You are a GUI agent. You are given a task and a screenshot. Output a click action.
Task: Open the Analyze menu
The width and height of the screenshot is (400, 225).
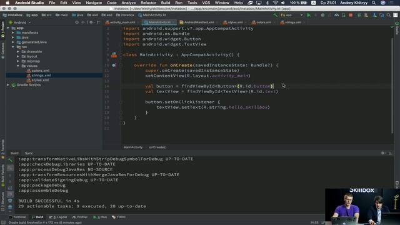pos(128,2)
